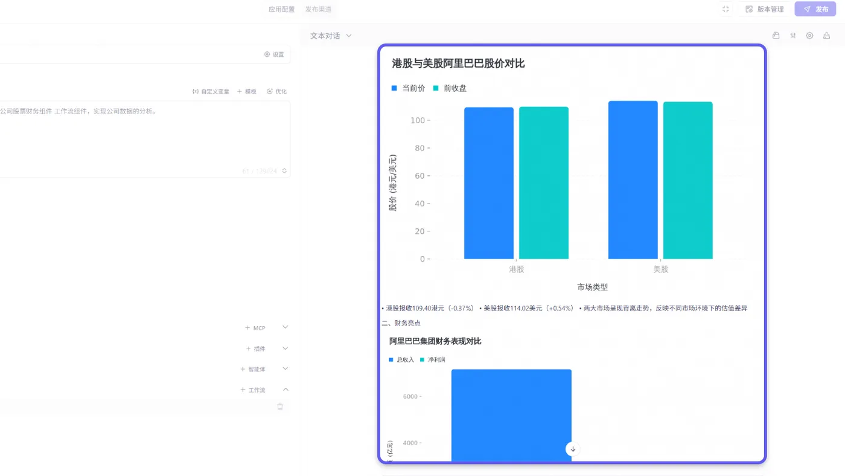Open the 设置 settings button
The image size is (845, 476).
[274, 54]
